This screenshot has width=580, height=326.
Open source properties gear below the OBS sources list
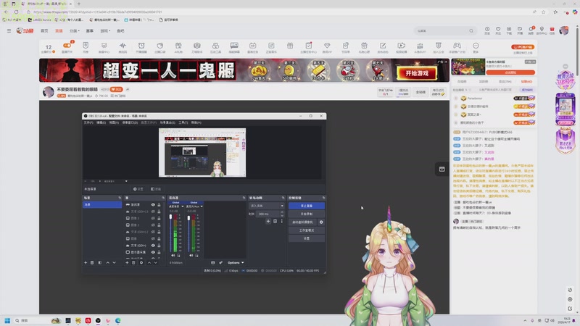pyautogui.click(x=141, y=263)
